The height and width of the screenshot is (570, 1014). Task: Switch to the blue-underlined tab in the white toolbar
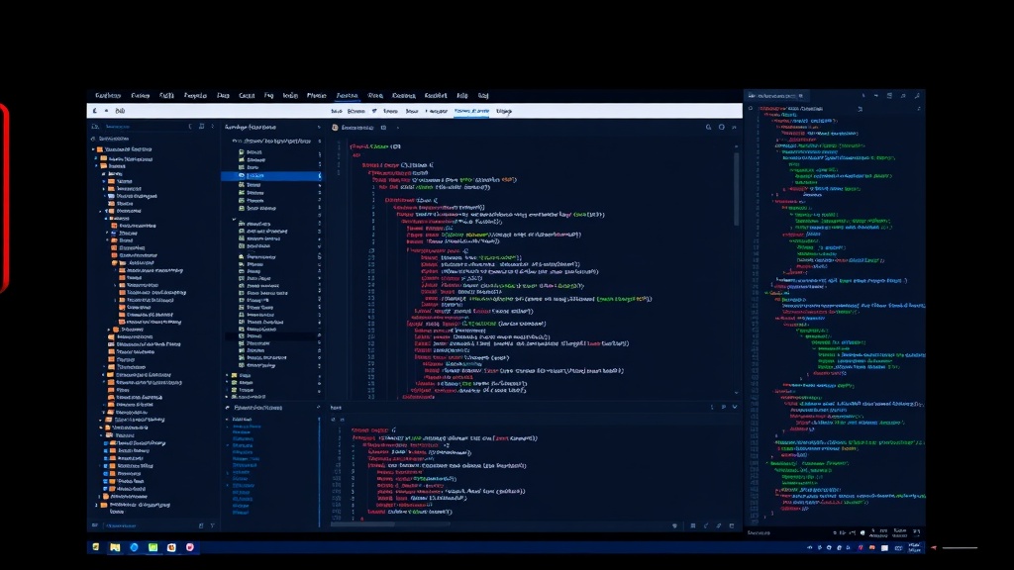click(471, 111)
